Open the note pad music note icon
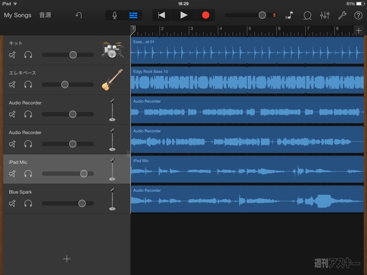Image resolution: width=367 pixels, height=275 pixels. pyautogui.click(x=289, y=15)
